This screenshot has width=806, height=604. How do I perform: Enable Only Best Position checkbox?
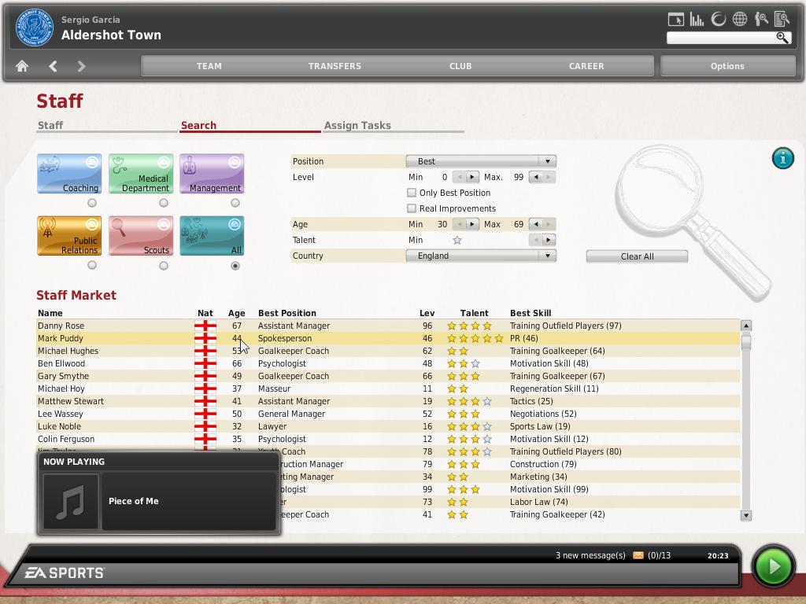[412, 193]
